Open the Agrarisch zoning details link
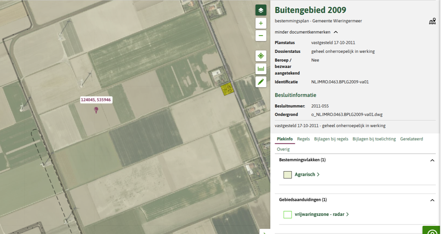441x234 pixels. click(307, 175)
